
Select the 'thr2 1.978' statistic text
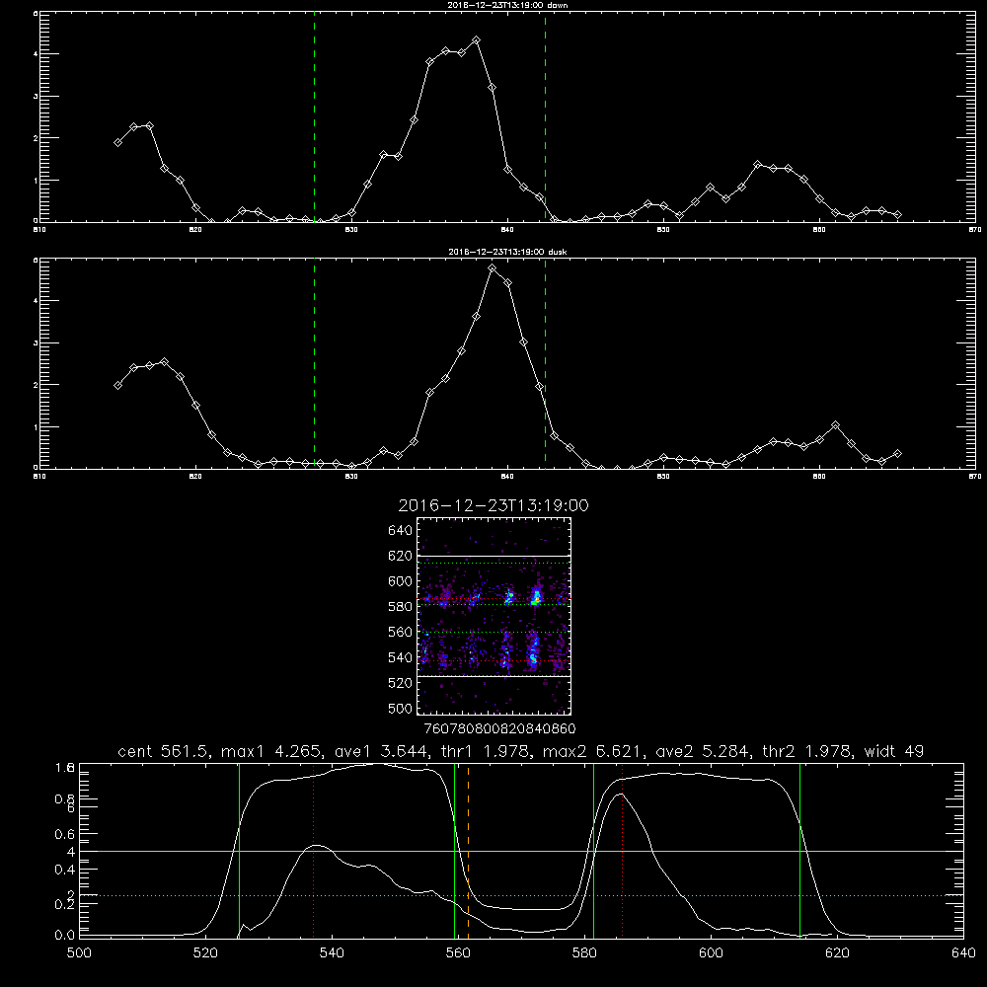808,751
